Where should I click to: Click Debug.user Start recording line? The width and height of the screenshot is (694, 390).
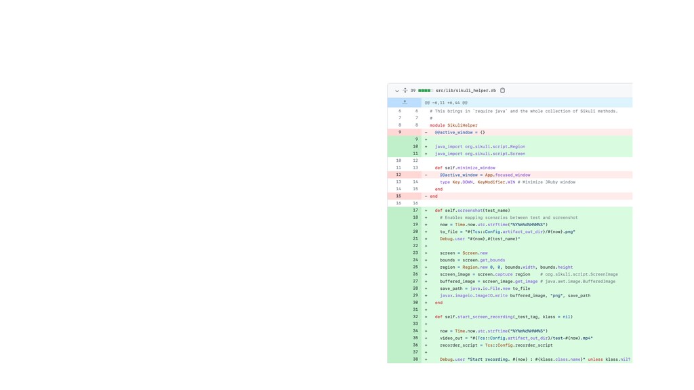[535, 359]
